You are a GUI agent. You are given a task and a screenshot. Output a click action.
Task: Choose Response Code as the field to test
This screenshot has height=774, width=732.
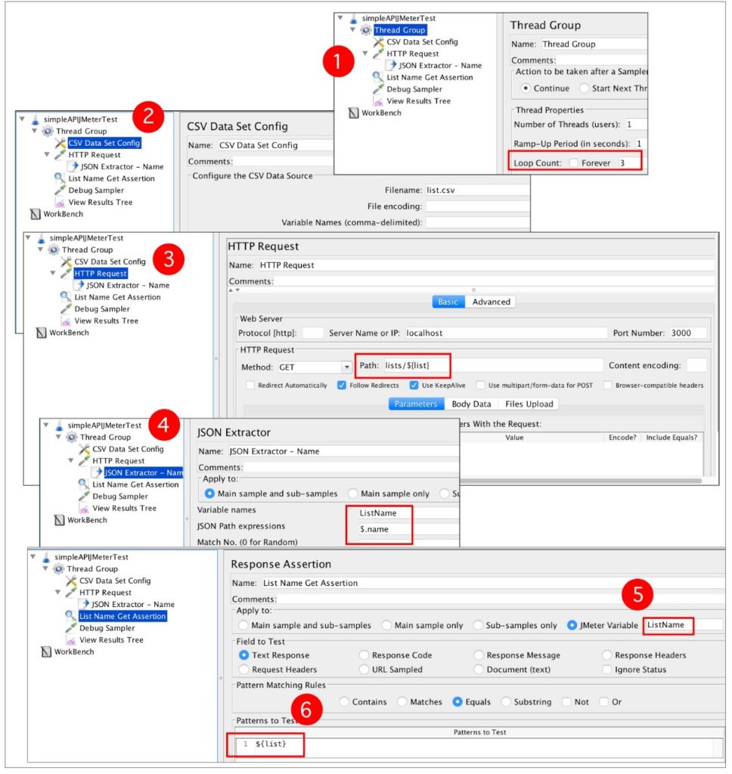pos(364,655)
